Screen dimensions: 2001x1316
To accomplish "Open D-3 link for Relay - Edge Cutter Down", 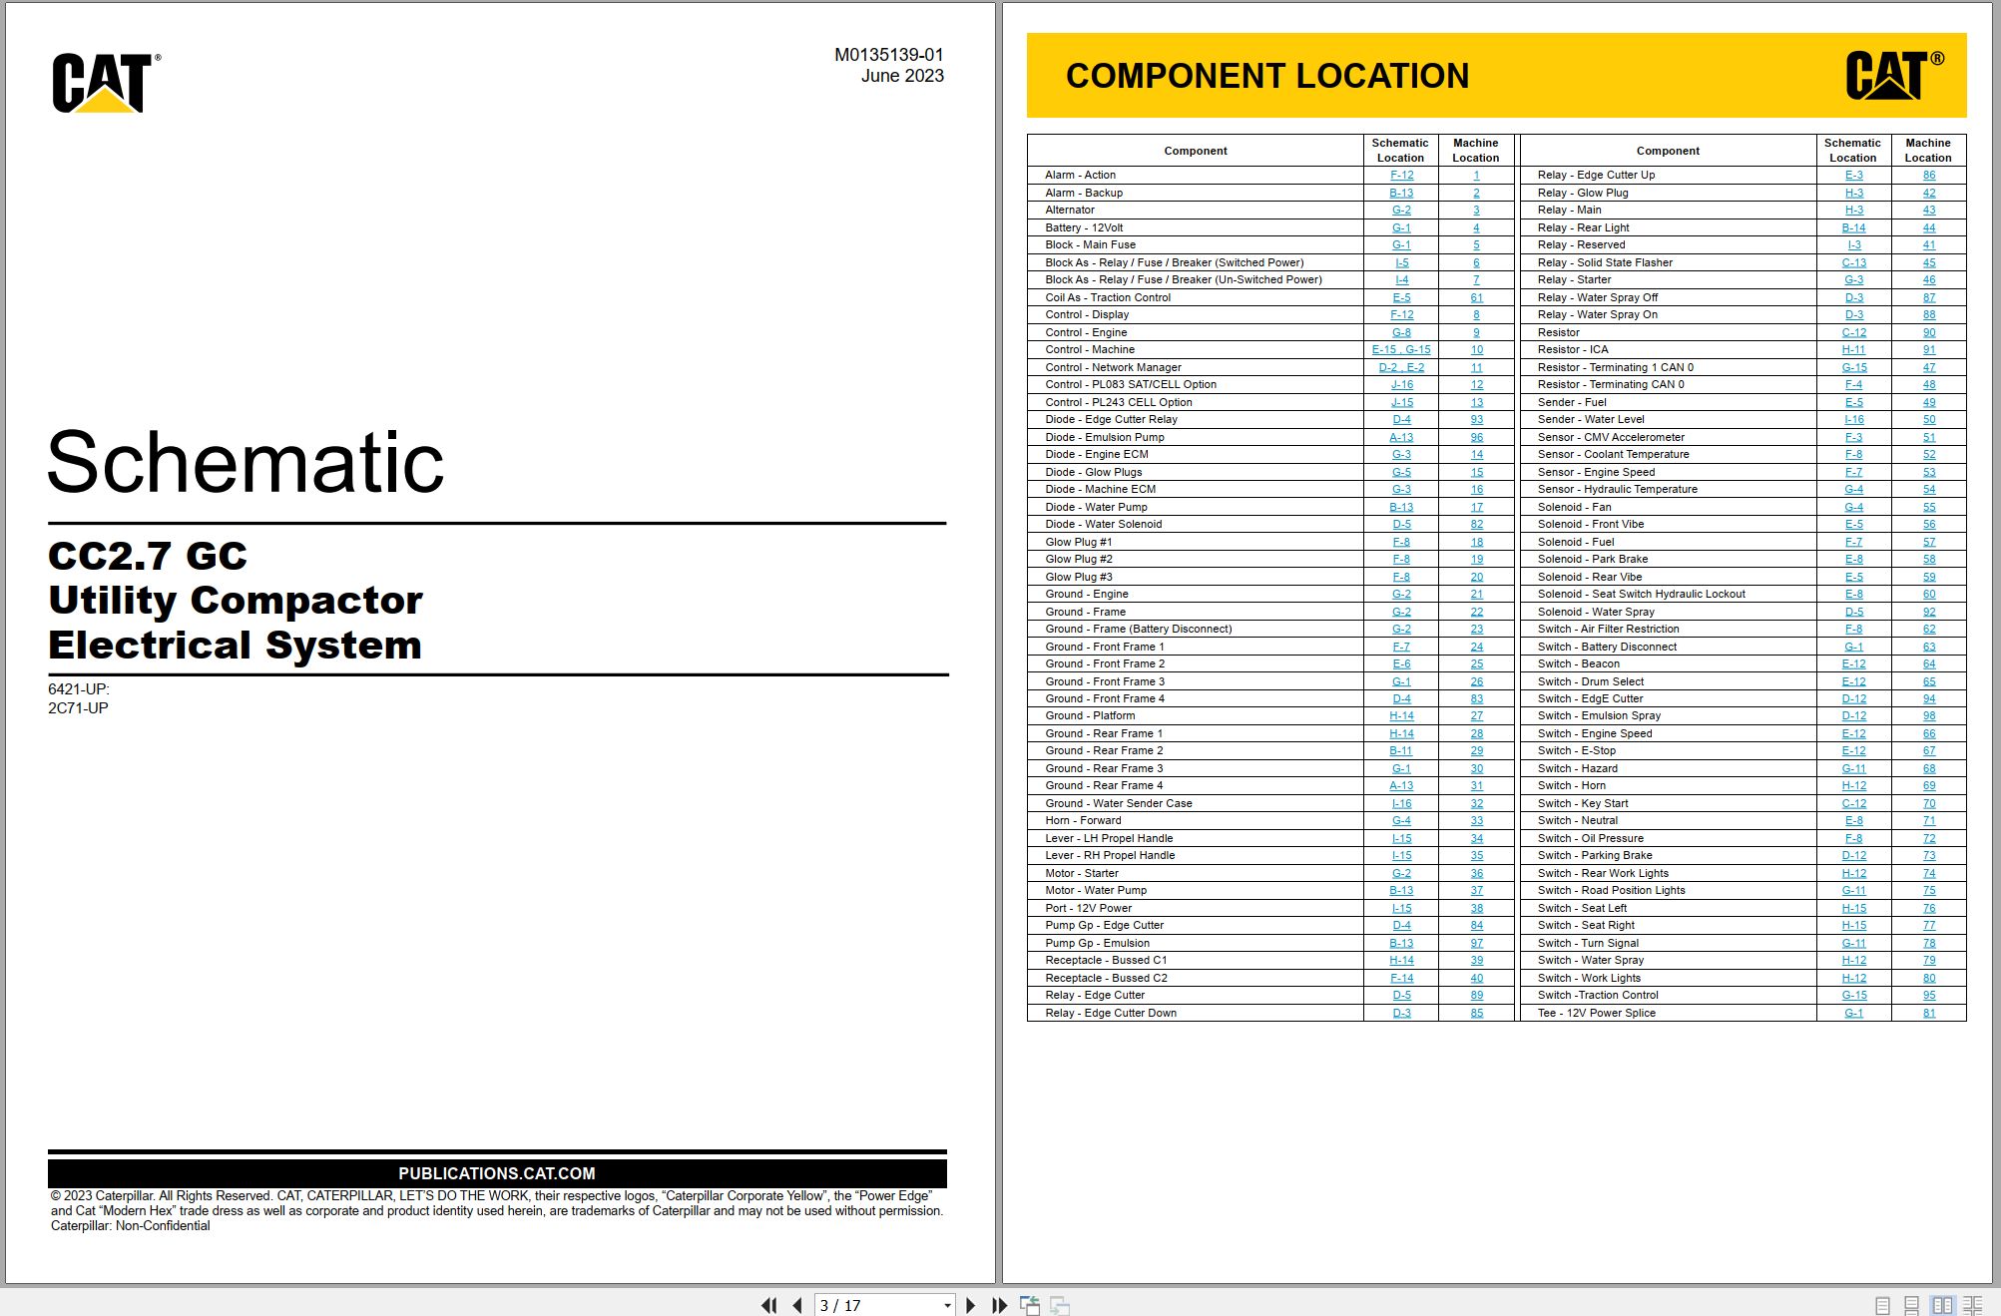I will coord(1401,1013).
